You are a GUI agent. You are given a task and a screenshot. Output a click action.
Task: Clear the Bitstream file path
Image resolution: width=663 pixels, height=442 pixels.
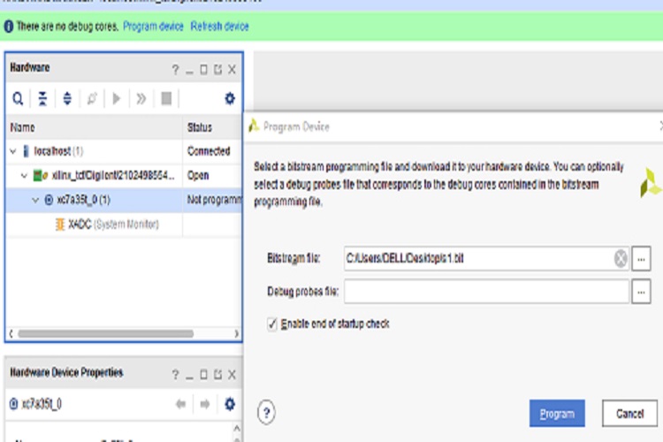[x=621, y=258]
